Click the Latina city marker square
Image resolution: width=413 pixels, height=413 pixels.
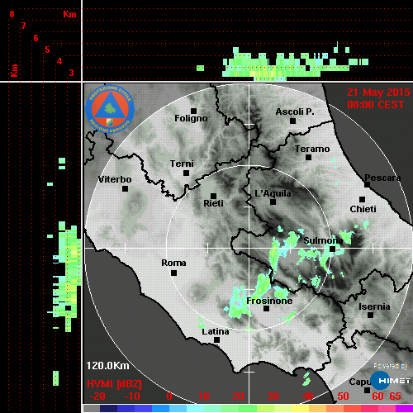click(216, 340)
